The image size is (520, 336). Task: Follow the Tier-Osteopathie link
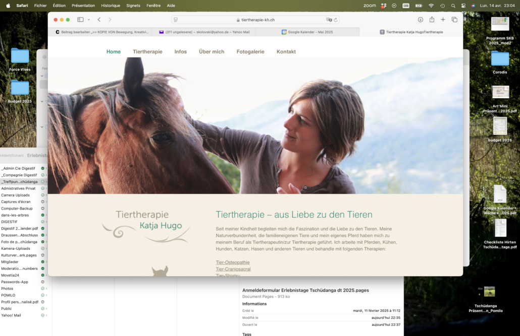point(232,262)
